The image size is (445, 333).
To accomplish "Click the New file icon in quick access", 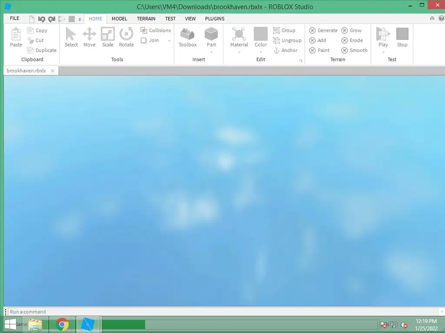I will [32, 19].
